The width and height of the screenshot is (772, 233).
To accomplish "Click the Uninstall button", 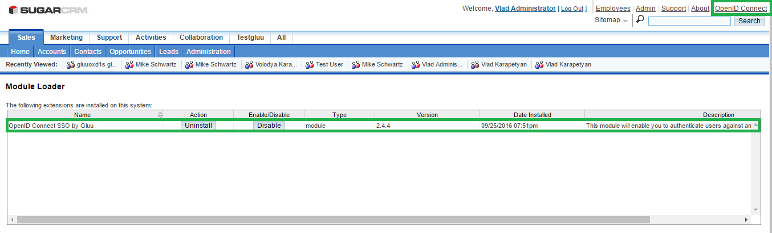I will click(198, 126).
